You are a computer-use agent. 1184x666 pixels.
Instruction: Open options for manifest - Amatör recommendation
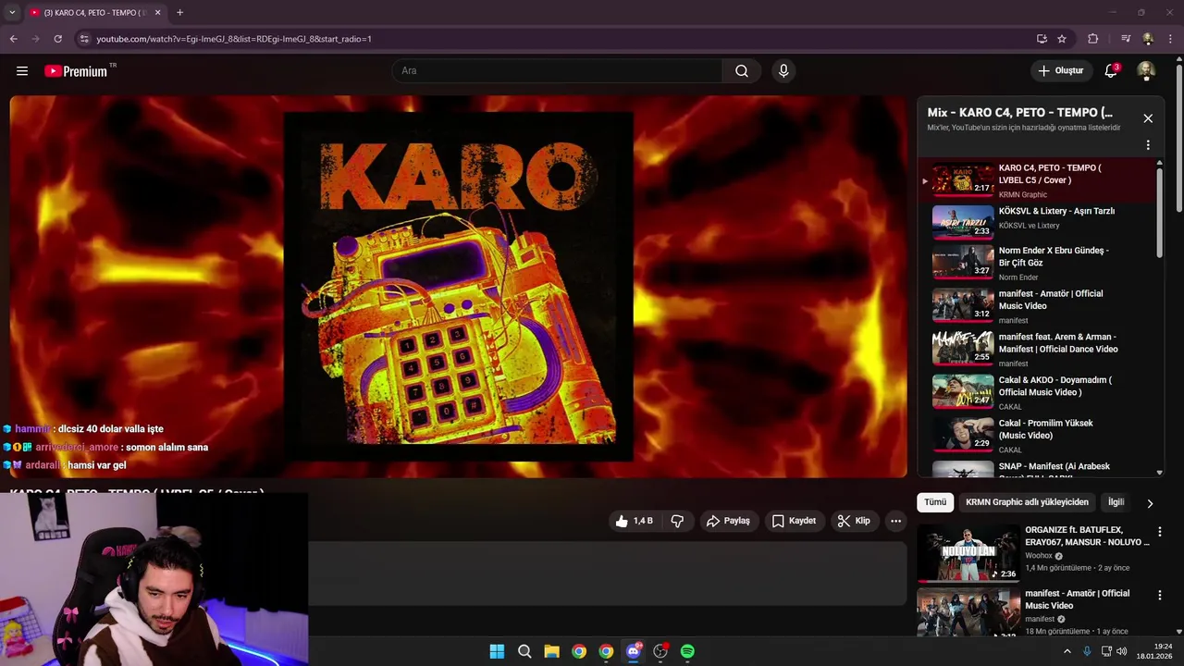click(x=1160, y=595)
